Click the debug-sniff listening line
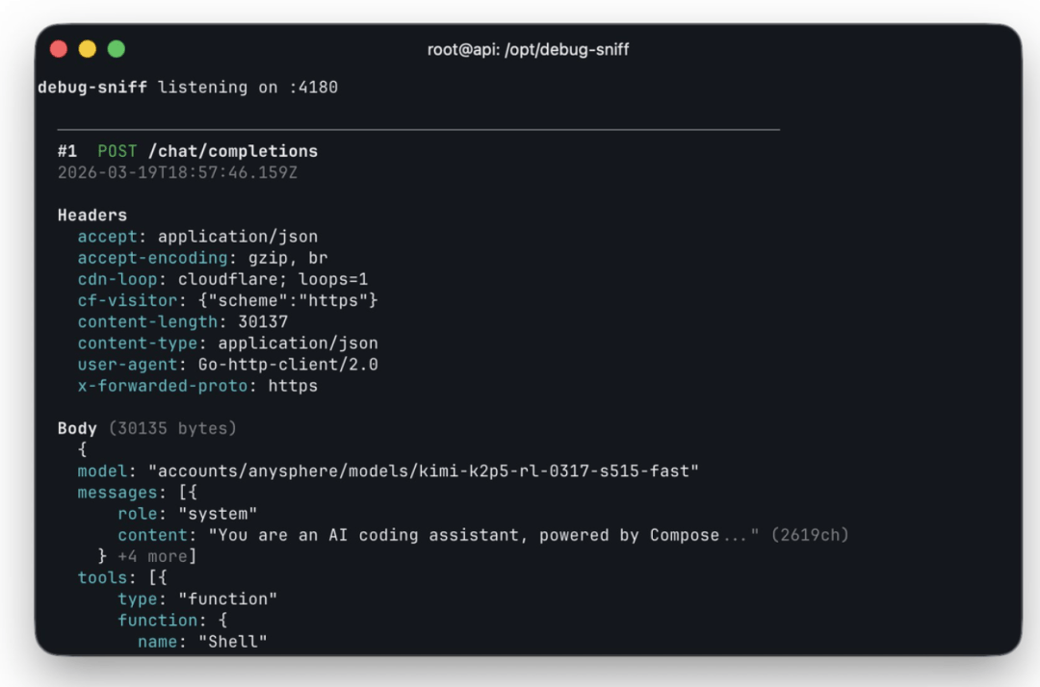The image size is (1040, 687). 188,88
